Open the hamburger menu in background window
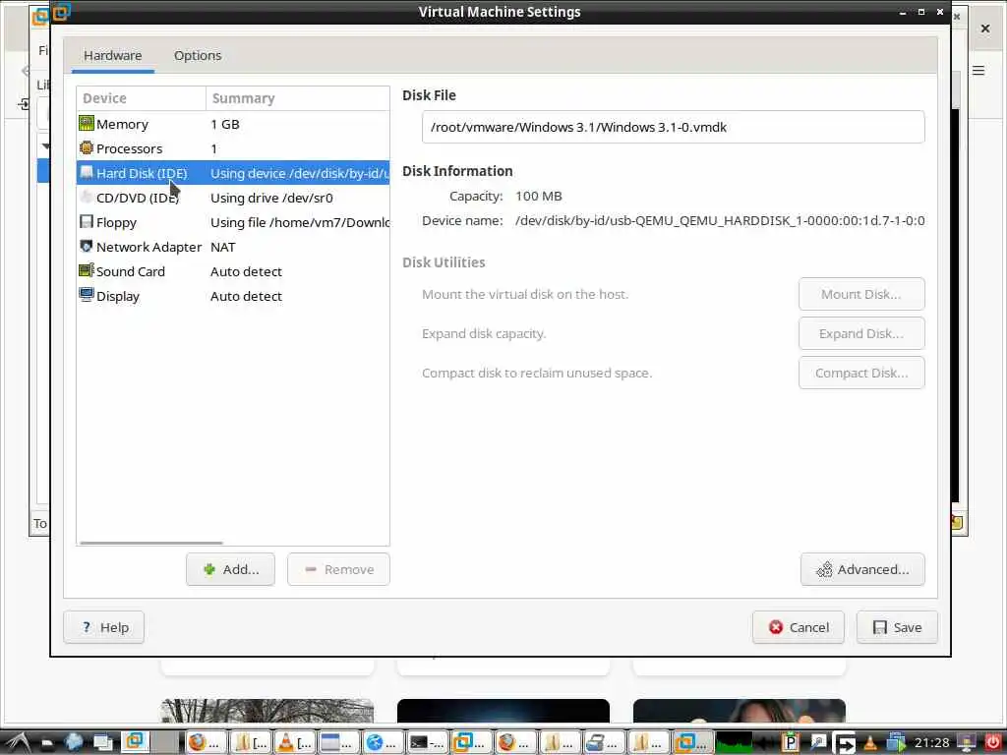Screen dimensions: 1007x755 (978, 71)
